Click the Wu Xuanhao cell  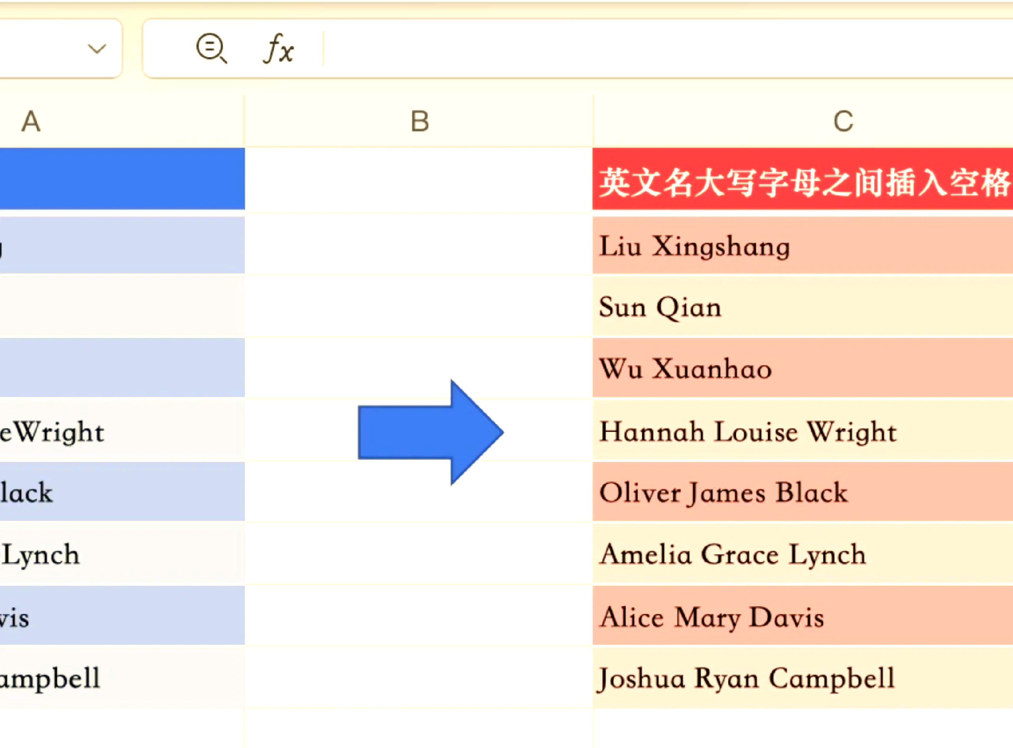coord(802,368)
